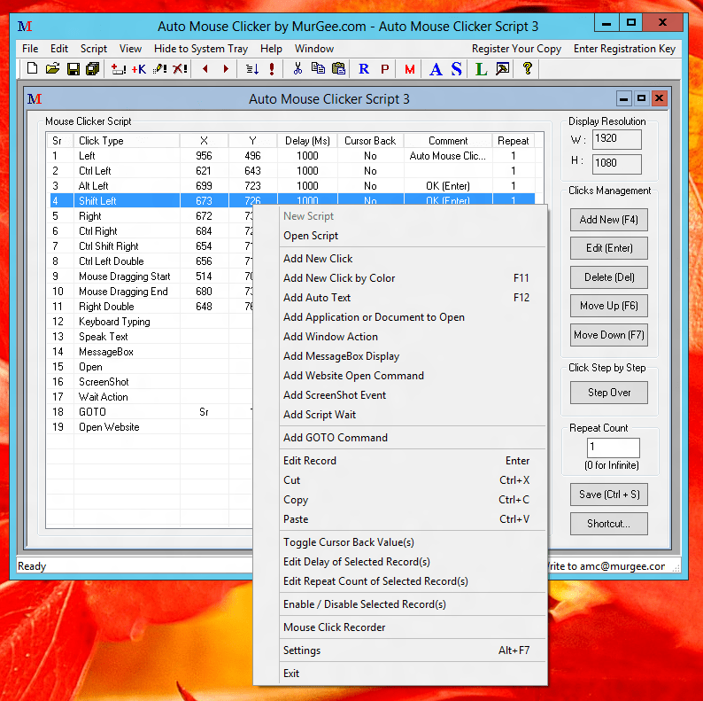Click Hide to System Tray menu
703x701 pixels.
(x=201, y=49)
